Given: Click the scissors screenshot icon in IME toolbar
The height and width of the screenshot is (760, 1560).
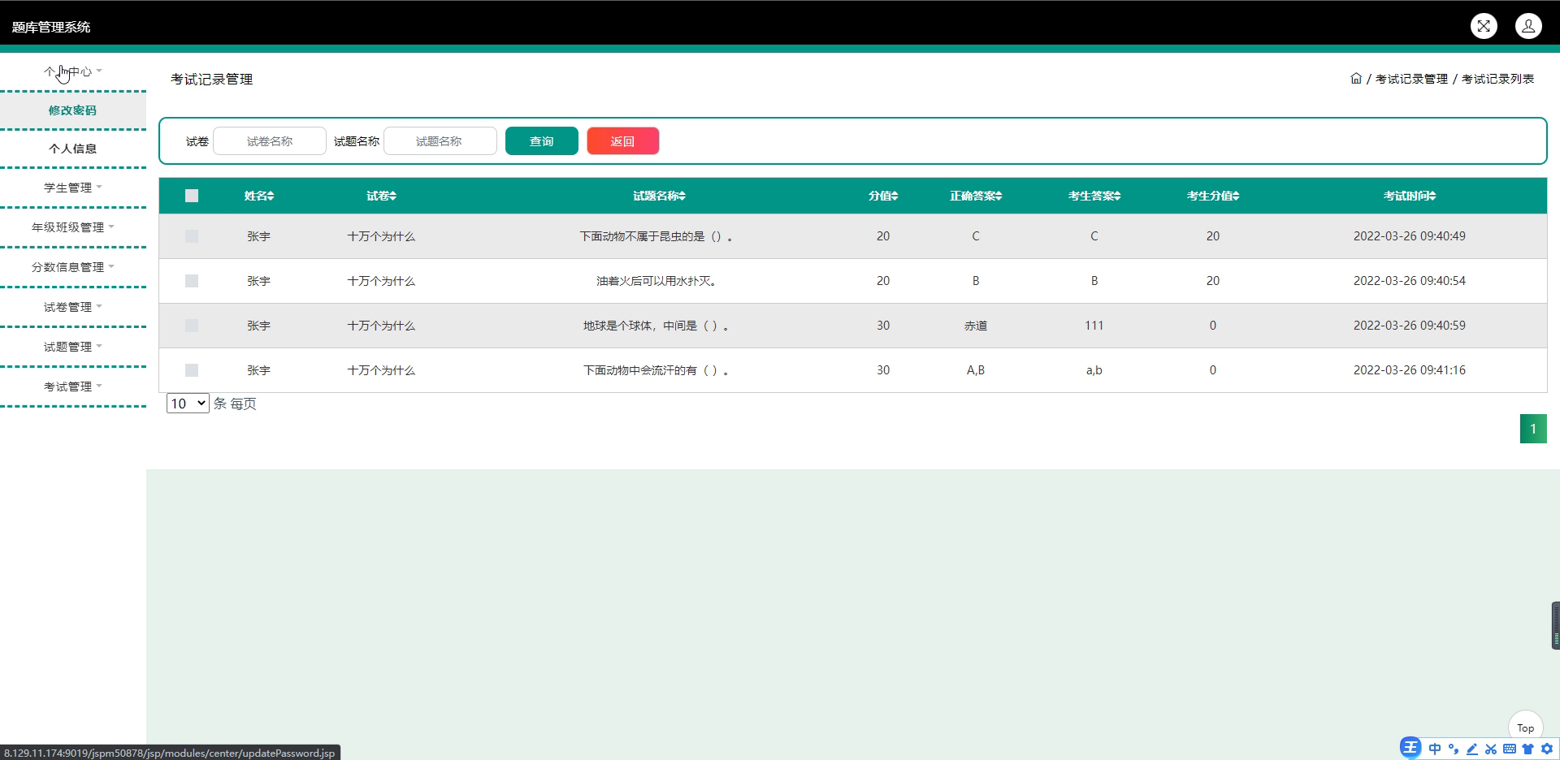Looking at the screenshot, I should [x=1491, y=749].
